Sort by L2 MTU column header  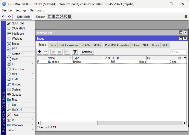[109, 58]
